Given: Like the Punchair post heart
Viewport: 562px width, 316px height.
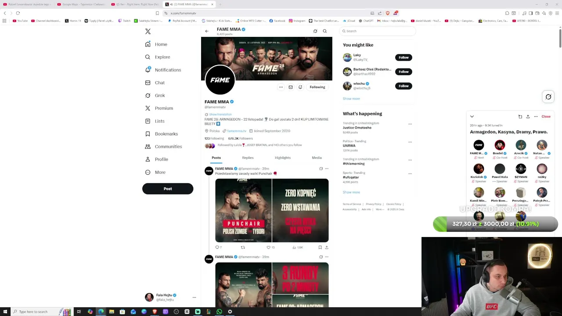Looking at the screenshot, I should [269, 248].
